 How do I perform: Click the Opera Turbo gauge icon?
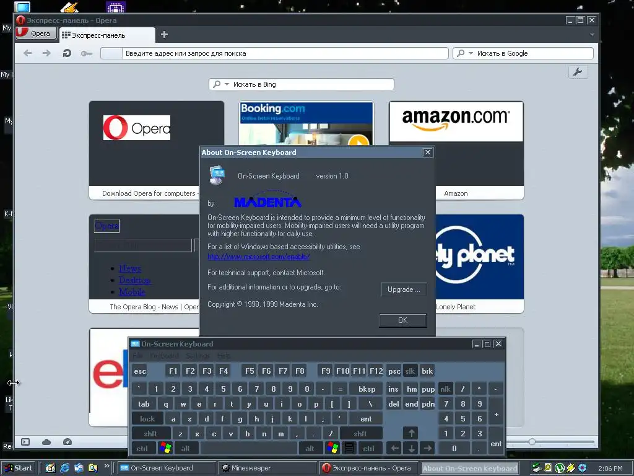tap(67, 441)
